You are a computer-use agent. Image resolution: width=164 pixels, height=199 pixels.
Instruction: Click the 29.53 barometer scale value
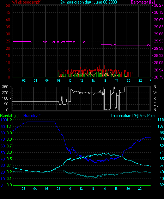tap(158, 41)
